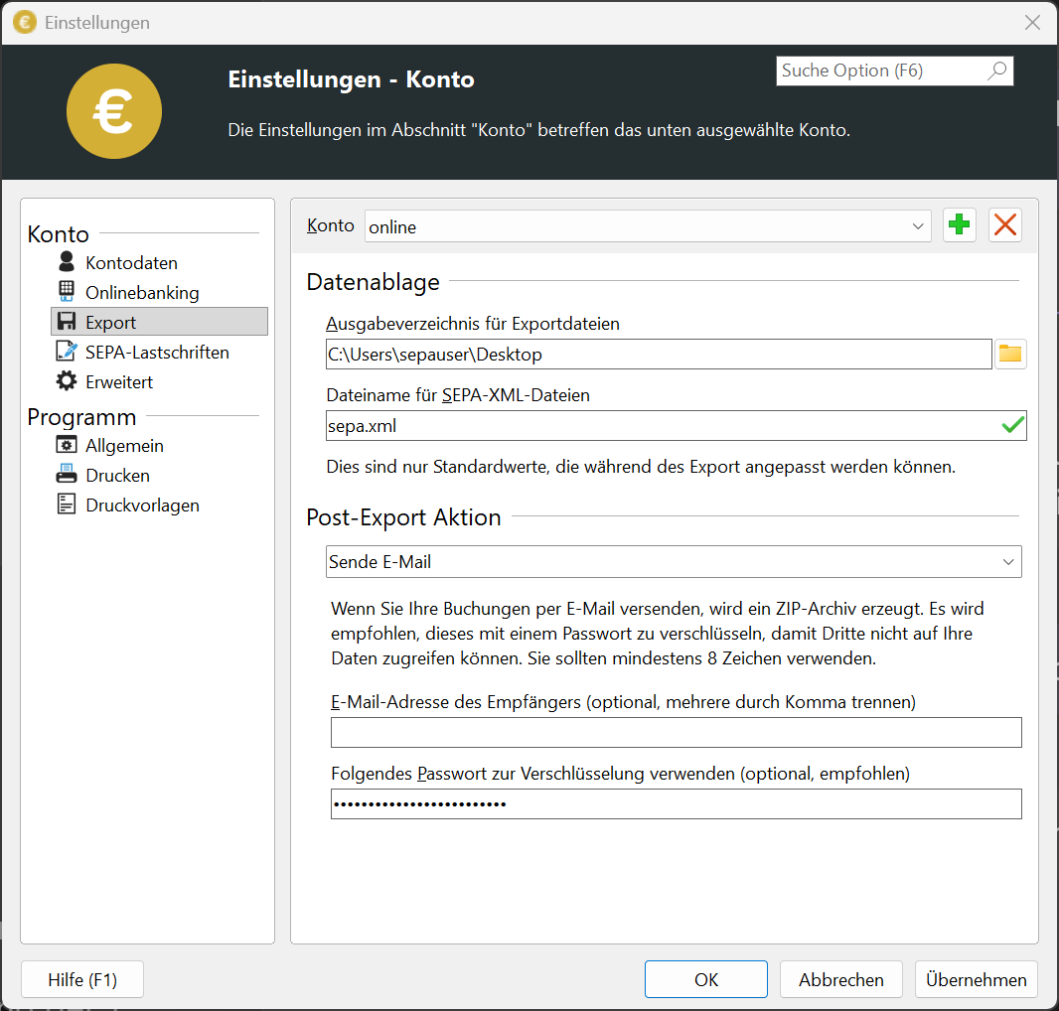The width and height of the screenshot is (1059, 1011).
Task: Click 'Dies sind nur Standardwerte' note
Action: [641, 467]
